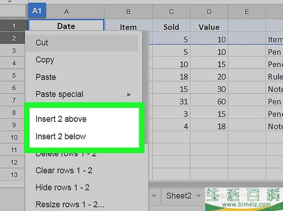Image resolution: width=283 pixels, height=211 pixels.
Task: Click Insert 2 below
Action: 61,136
